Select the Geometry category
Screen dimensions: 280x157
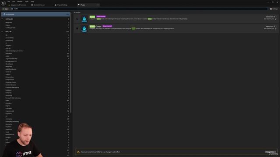tap(9, 124)
